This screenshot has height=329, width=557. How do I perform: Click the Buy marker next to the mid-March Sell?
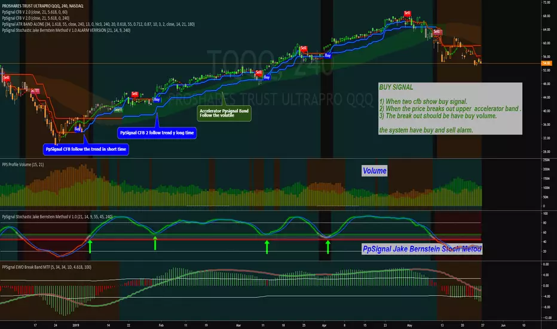267,77
